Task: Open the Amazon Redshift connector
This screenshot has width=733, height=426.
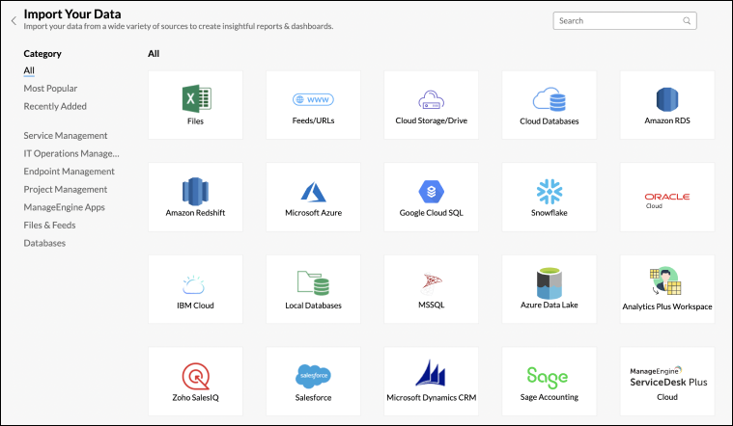Action: click(195, 197)
